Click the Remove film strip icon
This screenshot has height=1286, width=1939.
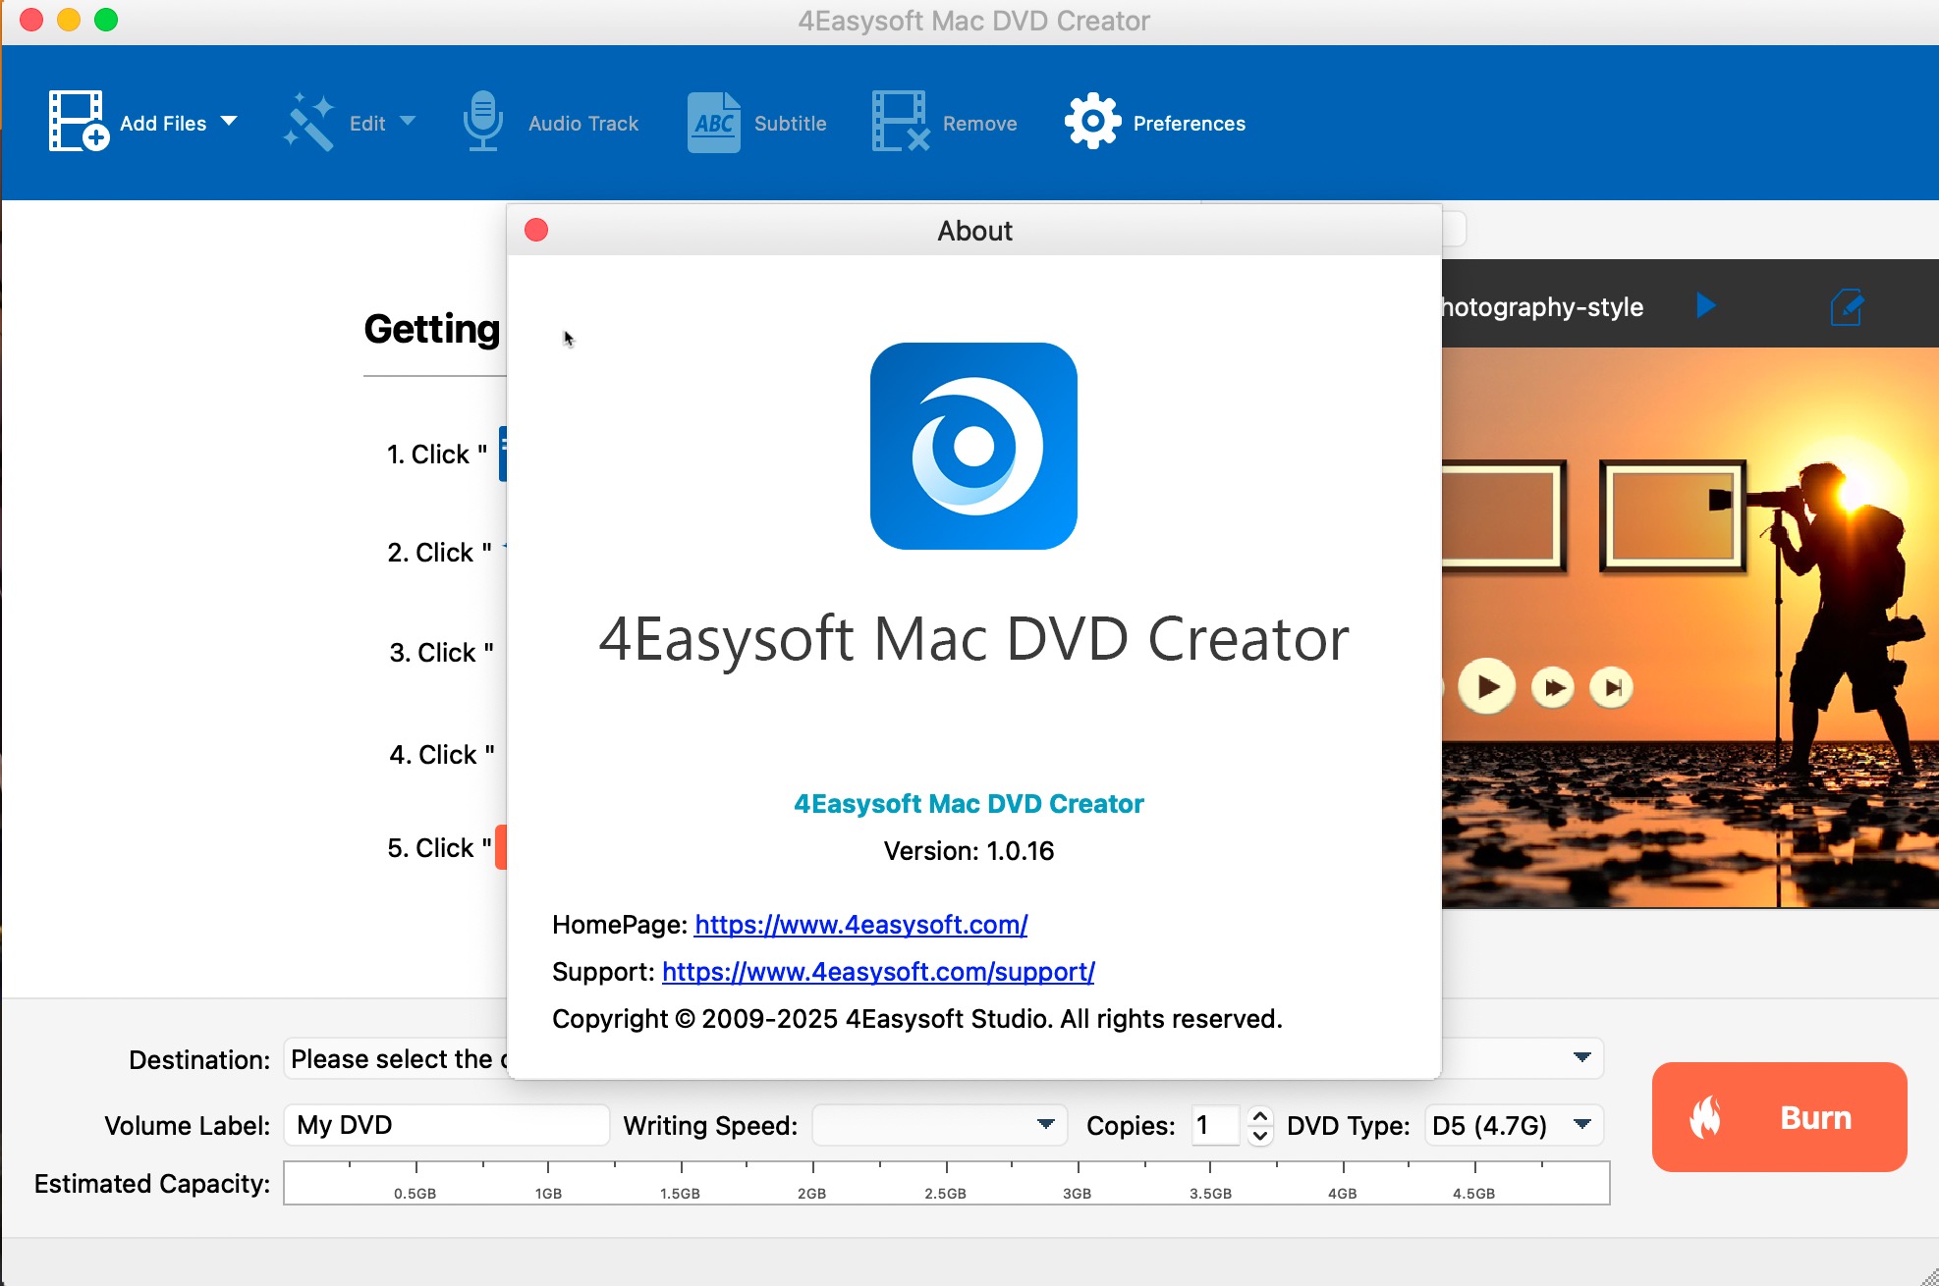pos(901,122)
